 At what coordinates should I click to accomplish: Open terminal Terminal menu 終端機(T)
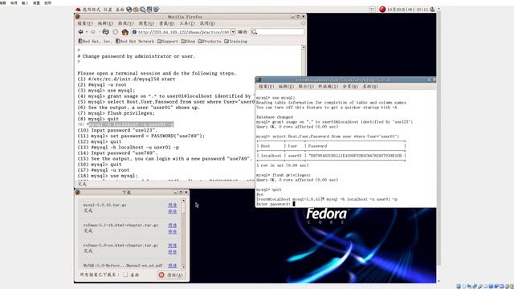click(328, 87)
